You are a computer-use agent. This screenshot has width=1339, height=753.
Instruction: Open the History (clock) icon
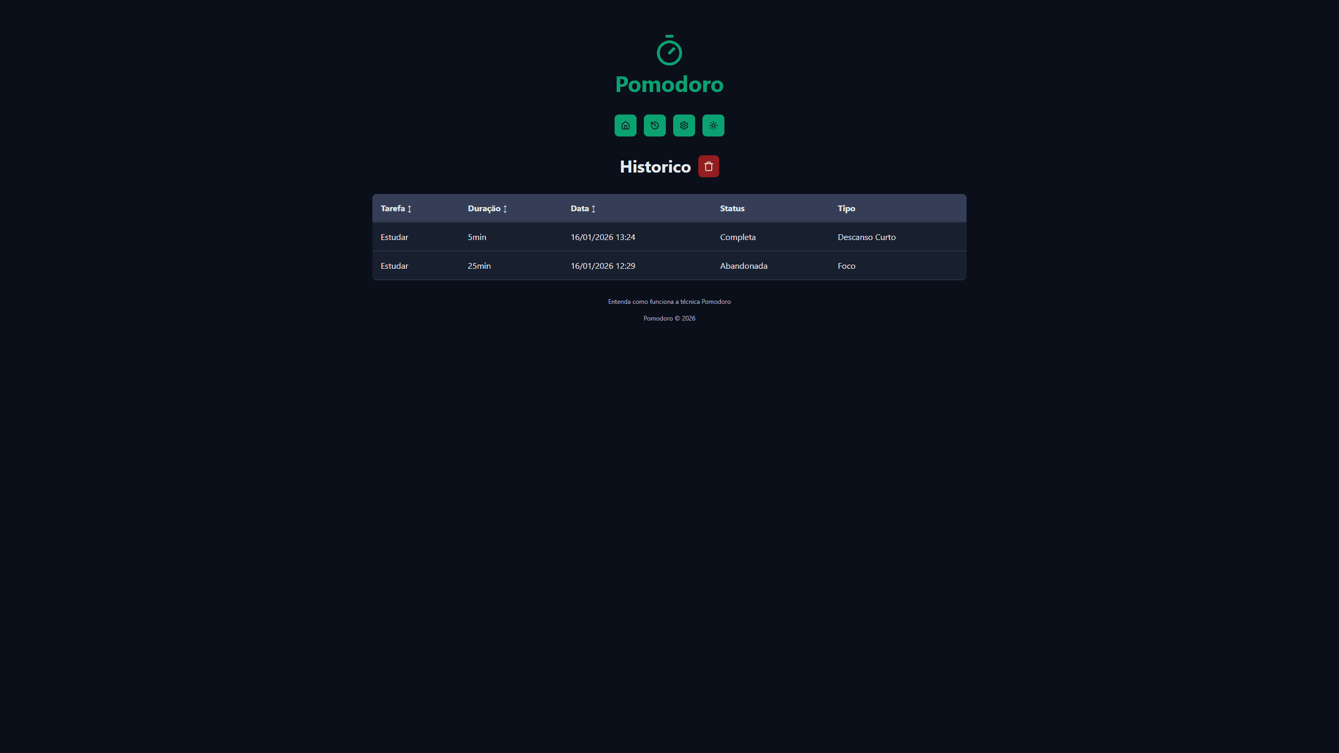tap(654, 125)
